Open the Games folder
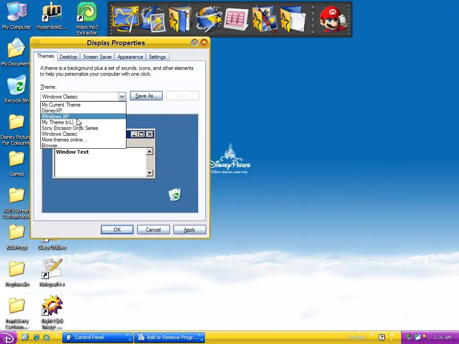 pyautogui.click(x=17, y=164)
